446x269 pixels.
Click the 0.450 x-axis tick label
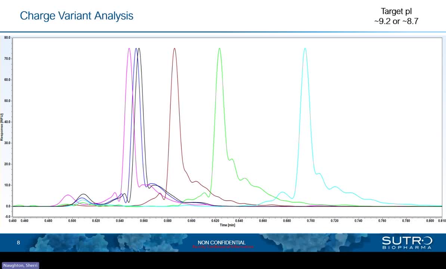13,221
